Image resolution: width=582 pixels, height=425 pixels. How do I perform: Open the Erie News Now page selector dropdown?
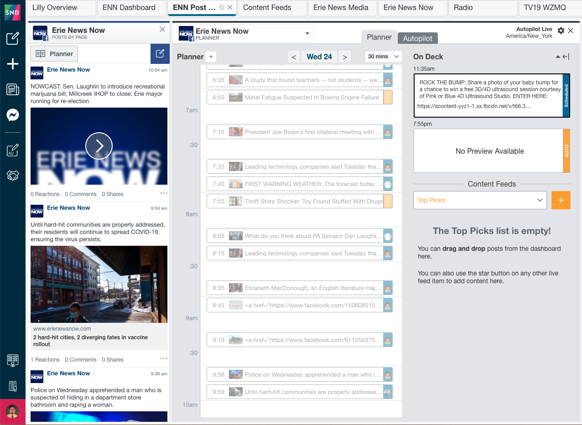click(245, 33)
